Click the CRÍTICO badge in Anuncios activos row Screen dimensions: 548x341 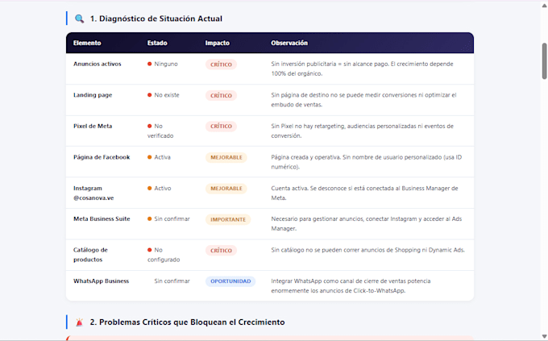(x=221, y=64)
